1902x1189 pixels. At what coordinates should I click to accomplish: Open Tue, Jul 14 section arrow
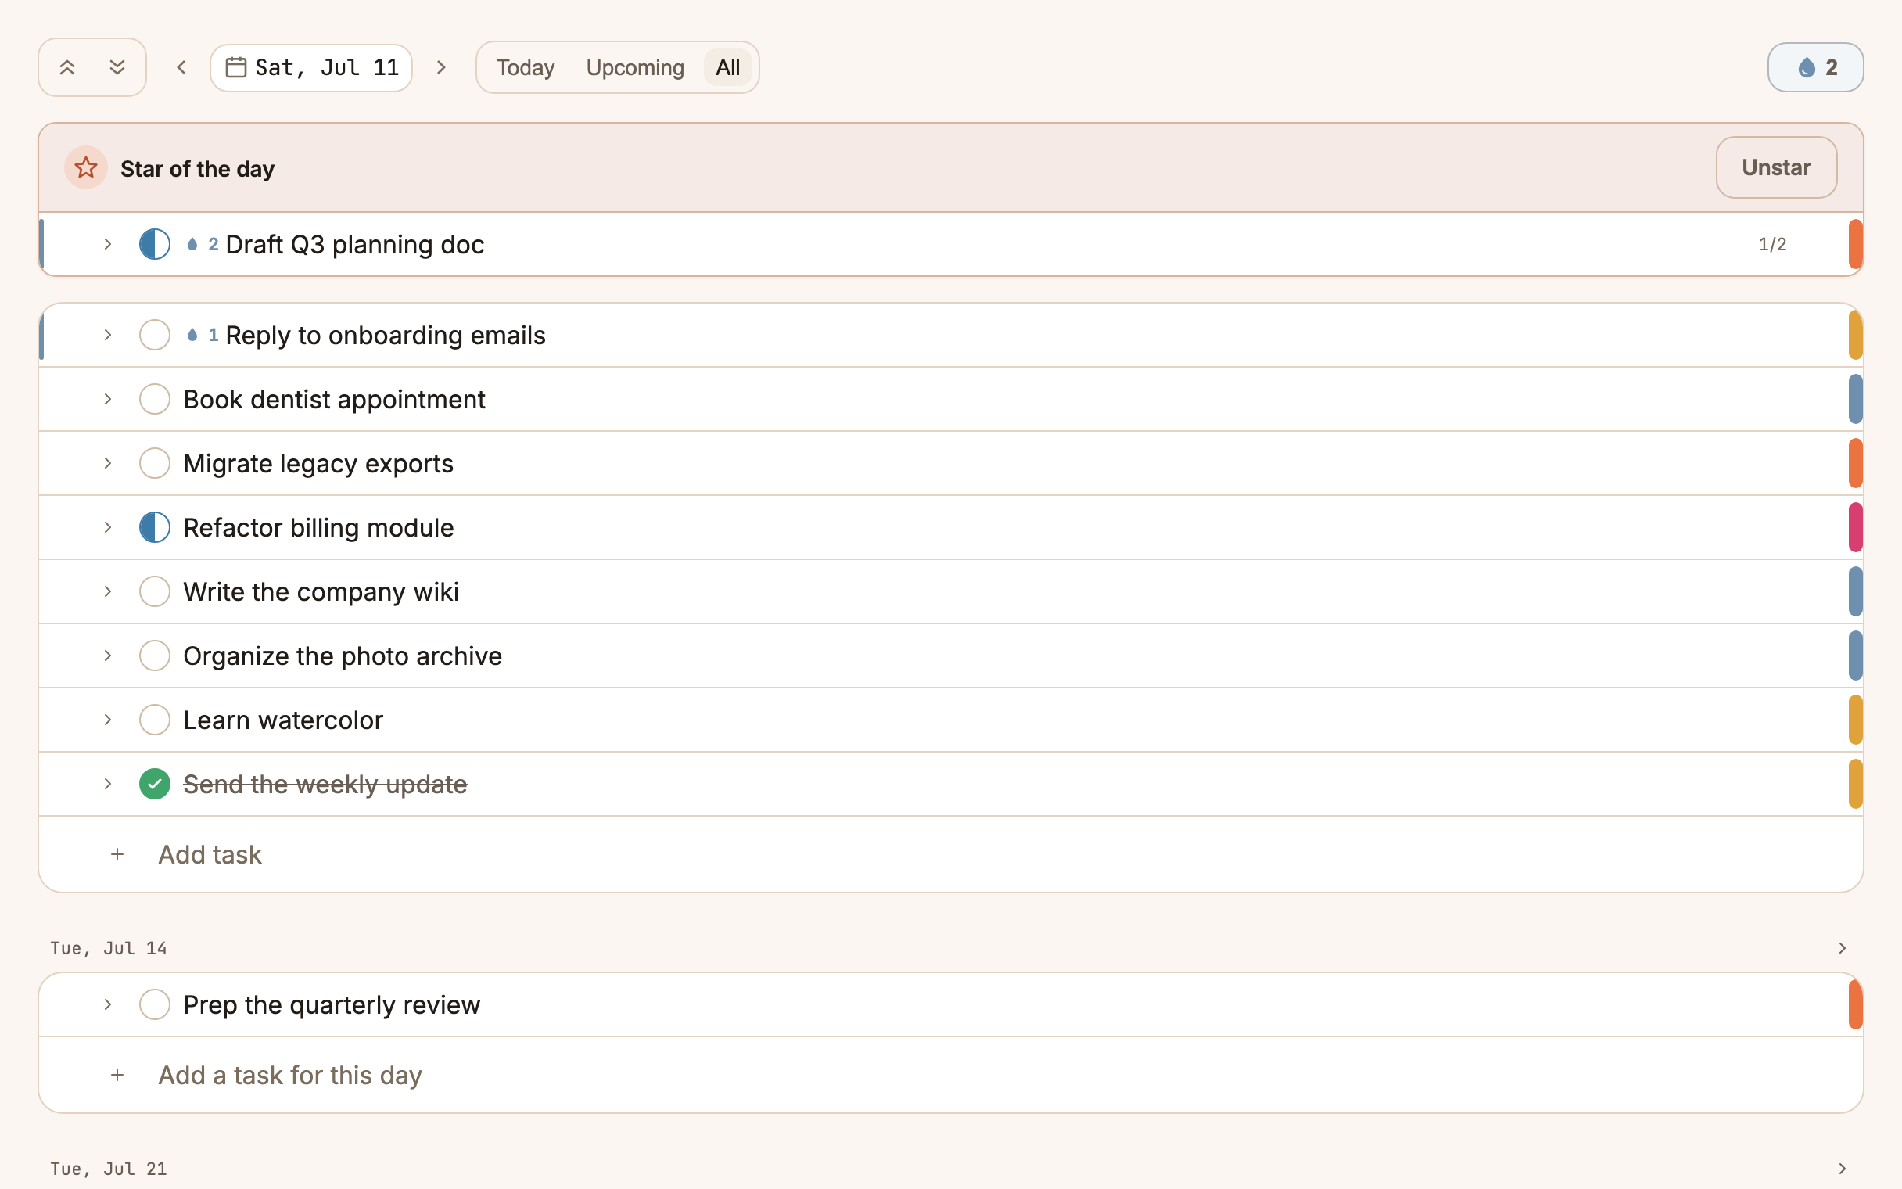point(1842,948)
